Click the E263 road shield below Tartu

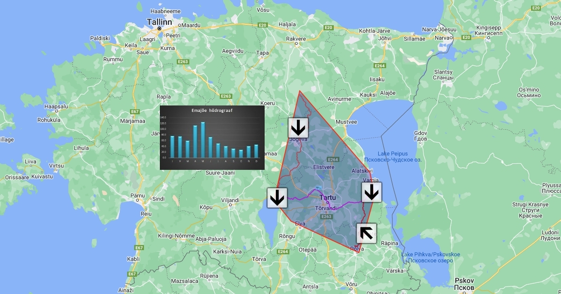[x=326, y=217]
